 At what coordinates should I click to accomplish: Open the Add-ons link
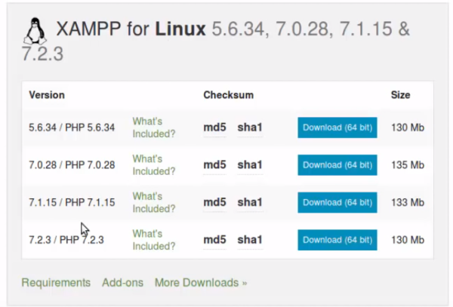pos(122,283)
